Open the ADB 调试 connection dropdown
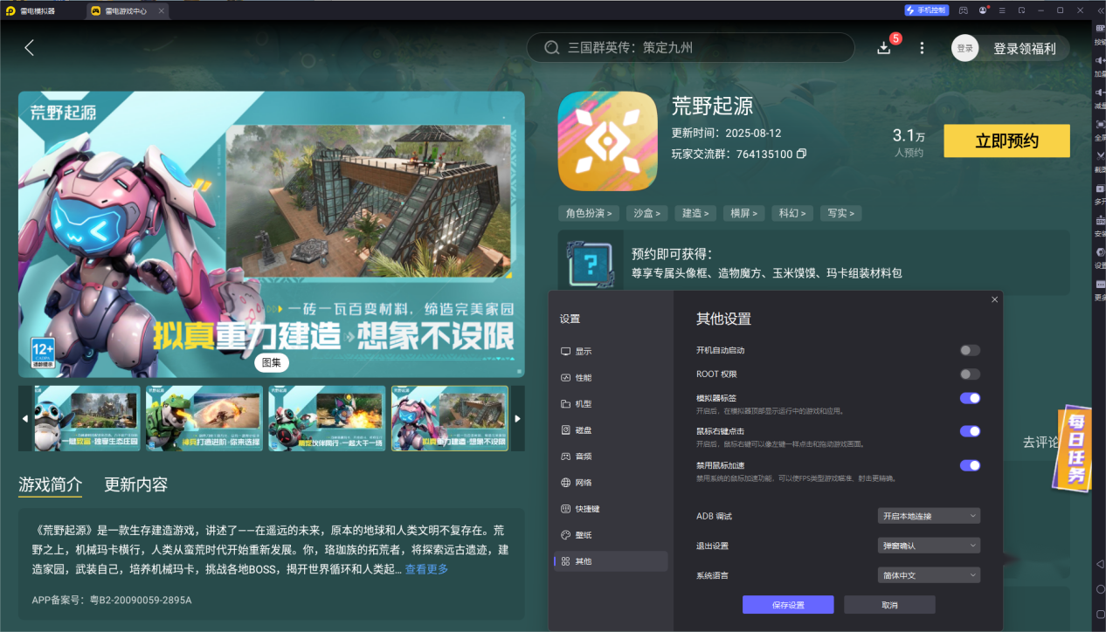1106x632 pixels. (x=929, y=515)
